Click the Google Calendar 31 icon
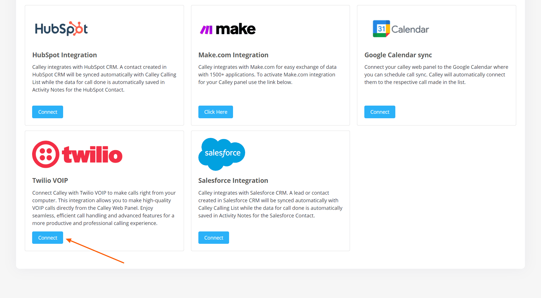This screenshot has height=298, width=541. click(x=381, y=28)
